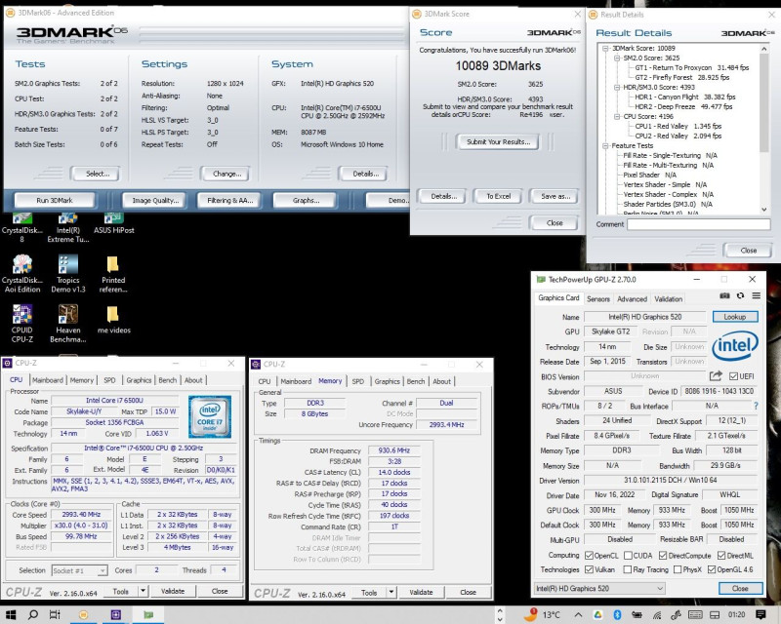Toggle the DirectML checkbox
Viewport: 781px width, 624px height.
[721, 556]
